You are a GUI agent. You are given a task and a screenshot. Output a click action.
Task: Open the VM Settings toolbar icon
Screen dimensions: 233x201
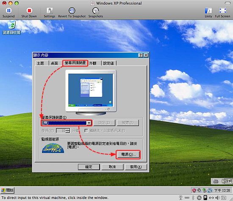tap(50, 11)
